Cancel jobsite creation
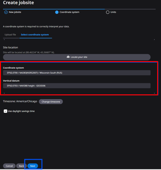This screenshot has height=170, width=161. click(9, 166)
